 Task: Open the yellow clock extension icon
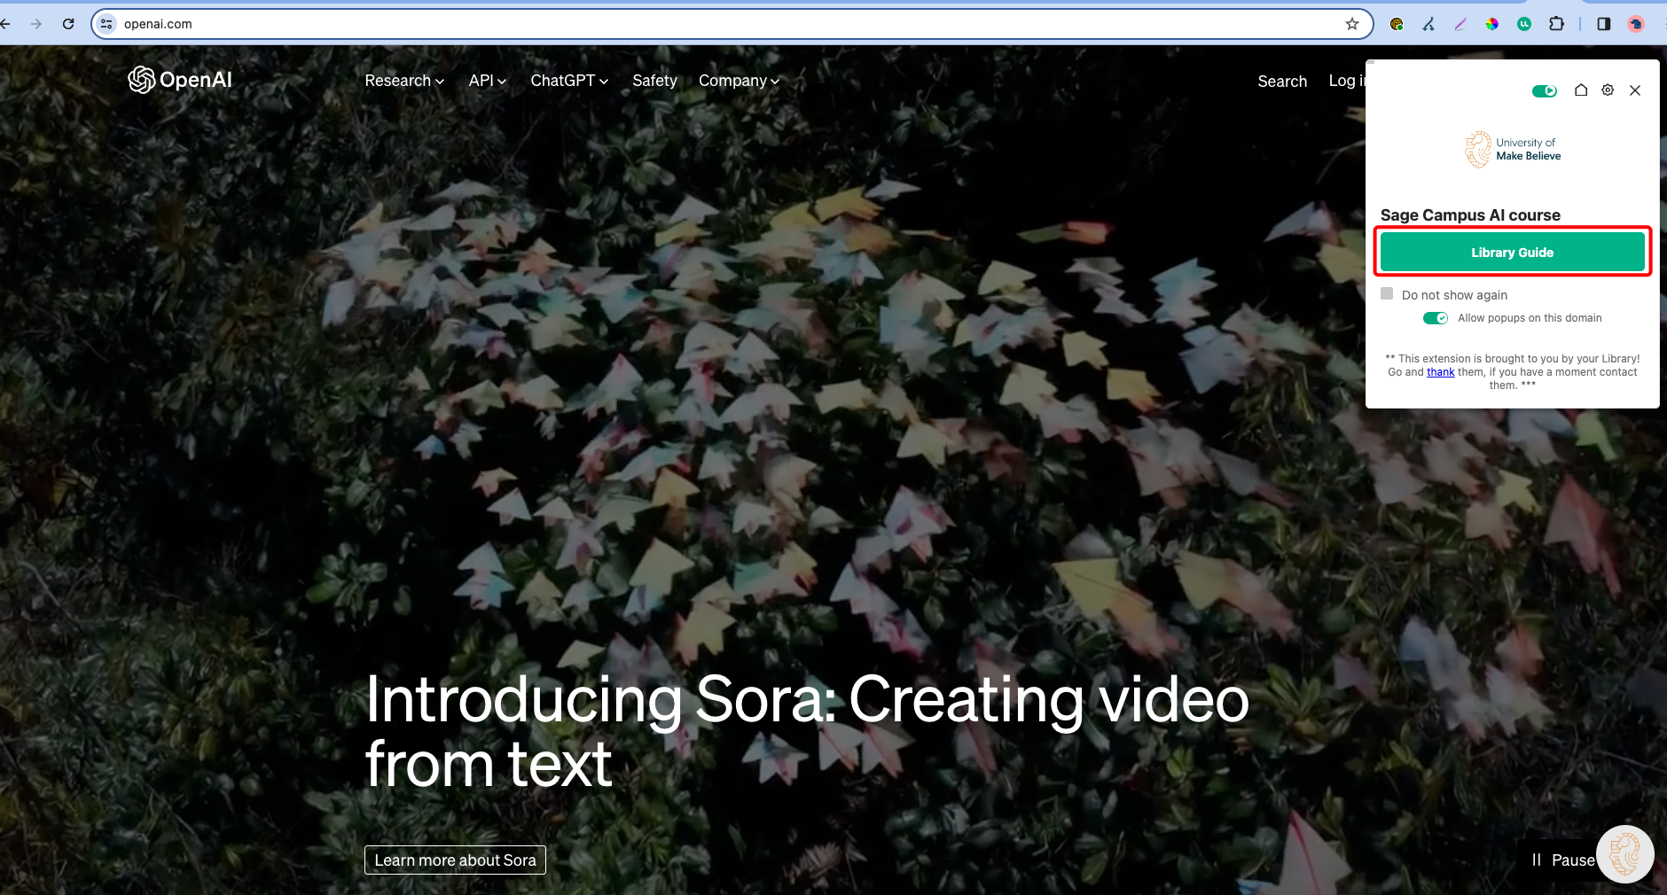tap(1397, 24)
